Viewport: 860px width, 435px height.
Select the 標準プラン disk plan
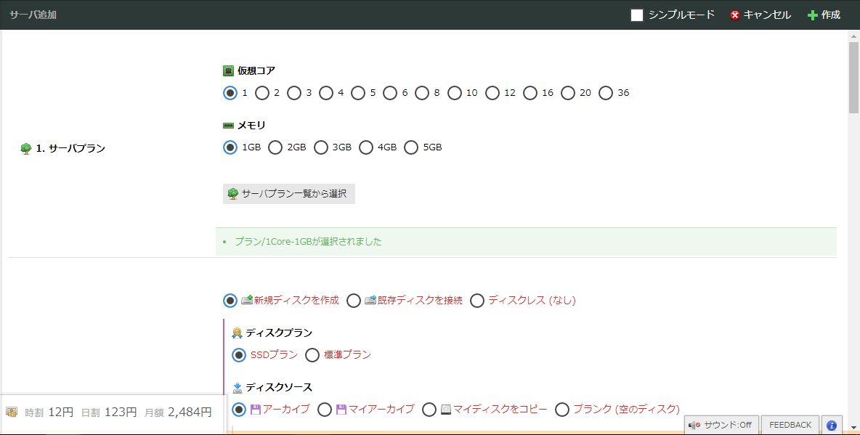coord(312,355)
